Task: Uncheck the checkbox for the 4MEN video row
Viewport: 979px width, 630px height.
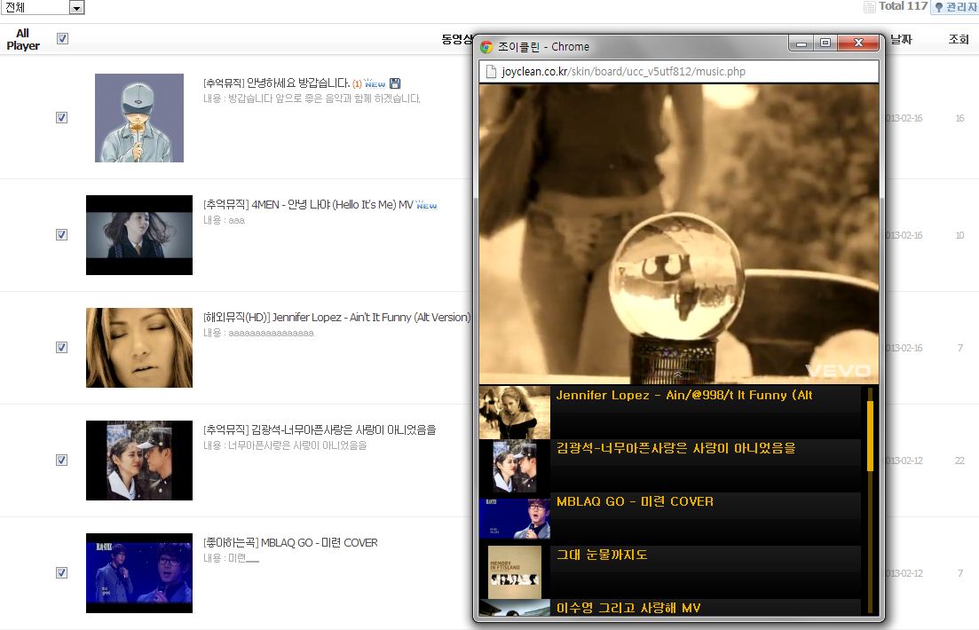Action: click(x=61, y=235)
